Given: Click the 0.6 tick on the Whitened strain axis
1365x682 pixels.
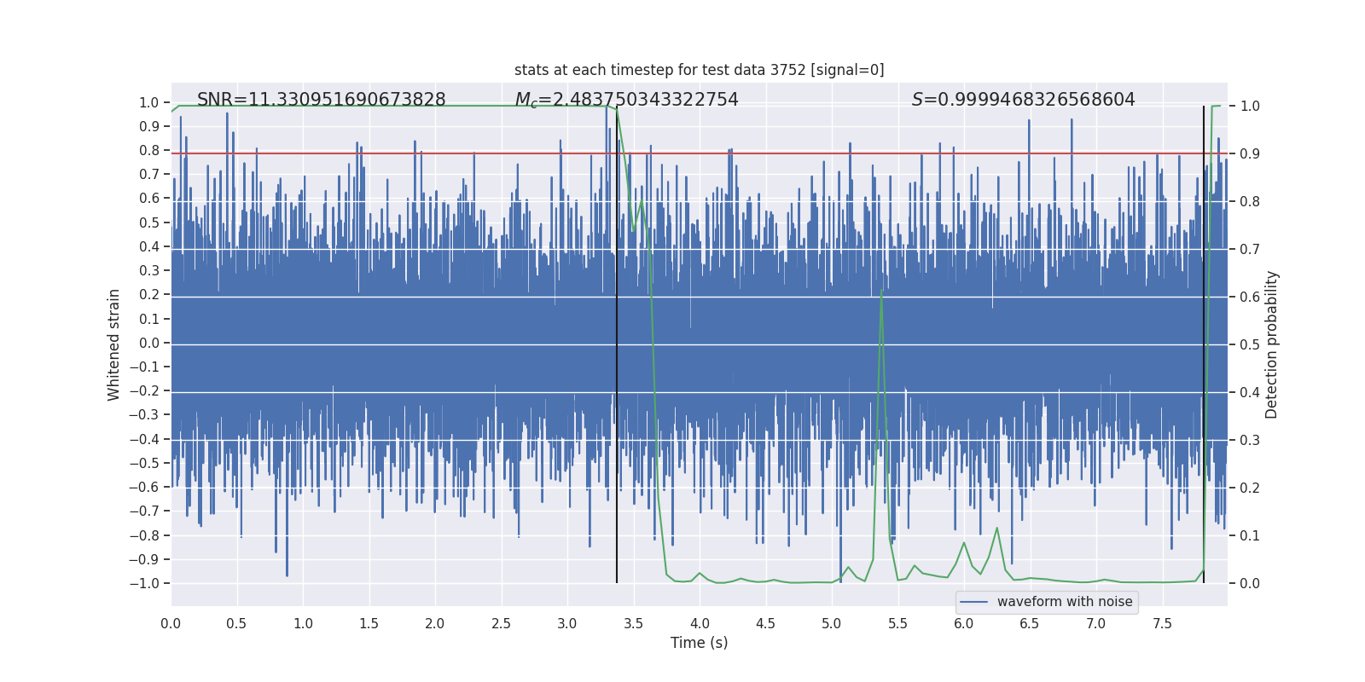Looking at the screenshot, I should point(149,199).
